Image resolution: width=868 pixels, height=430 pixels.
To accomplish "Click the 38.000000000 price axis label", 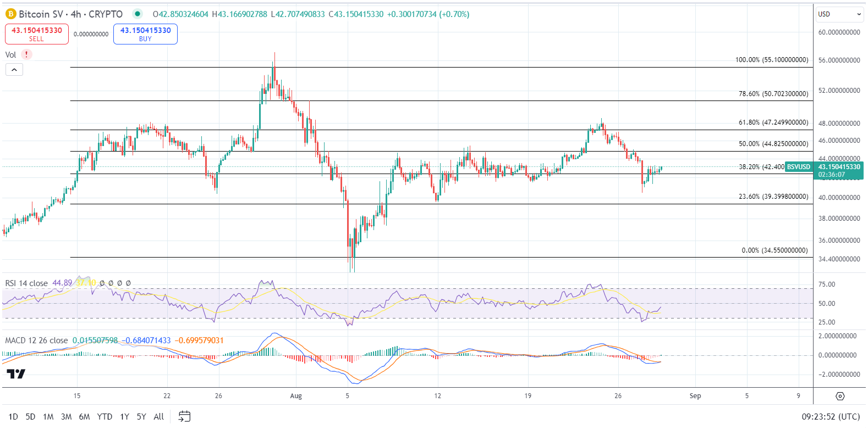I will (x=839, y=219).
